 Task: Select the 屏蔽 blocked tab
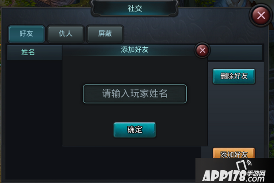[105, 33]
